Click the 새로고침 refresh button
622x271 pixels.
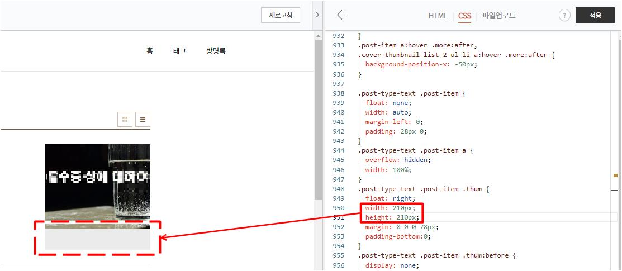(281, 16)
